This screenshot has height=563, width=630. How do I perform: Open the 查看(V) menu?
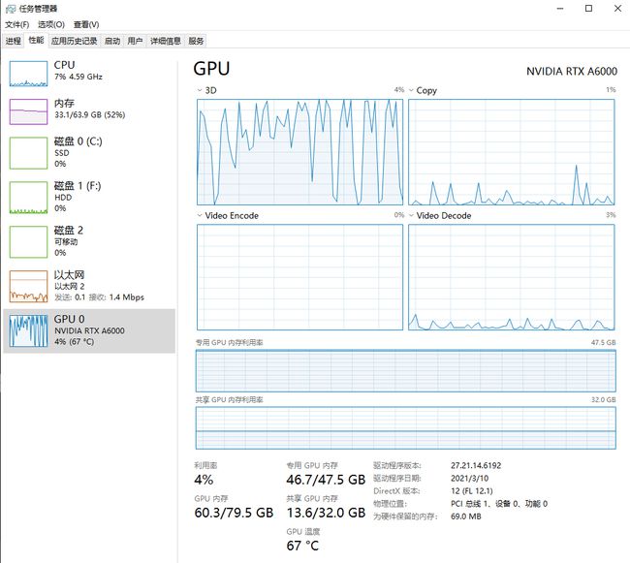click(86, 24)
